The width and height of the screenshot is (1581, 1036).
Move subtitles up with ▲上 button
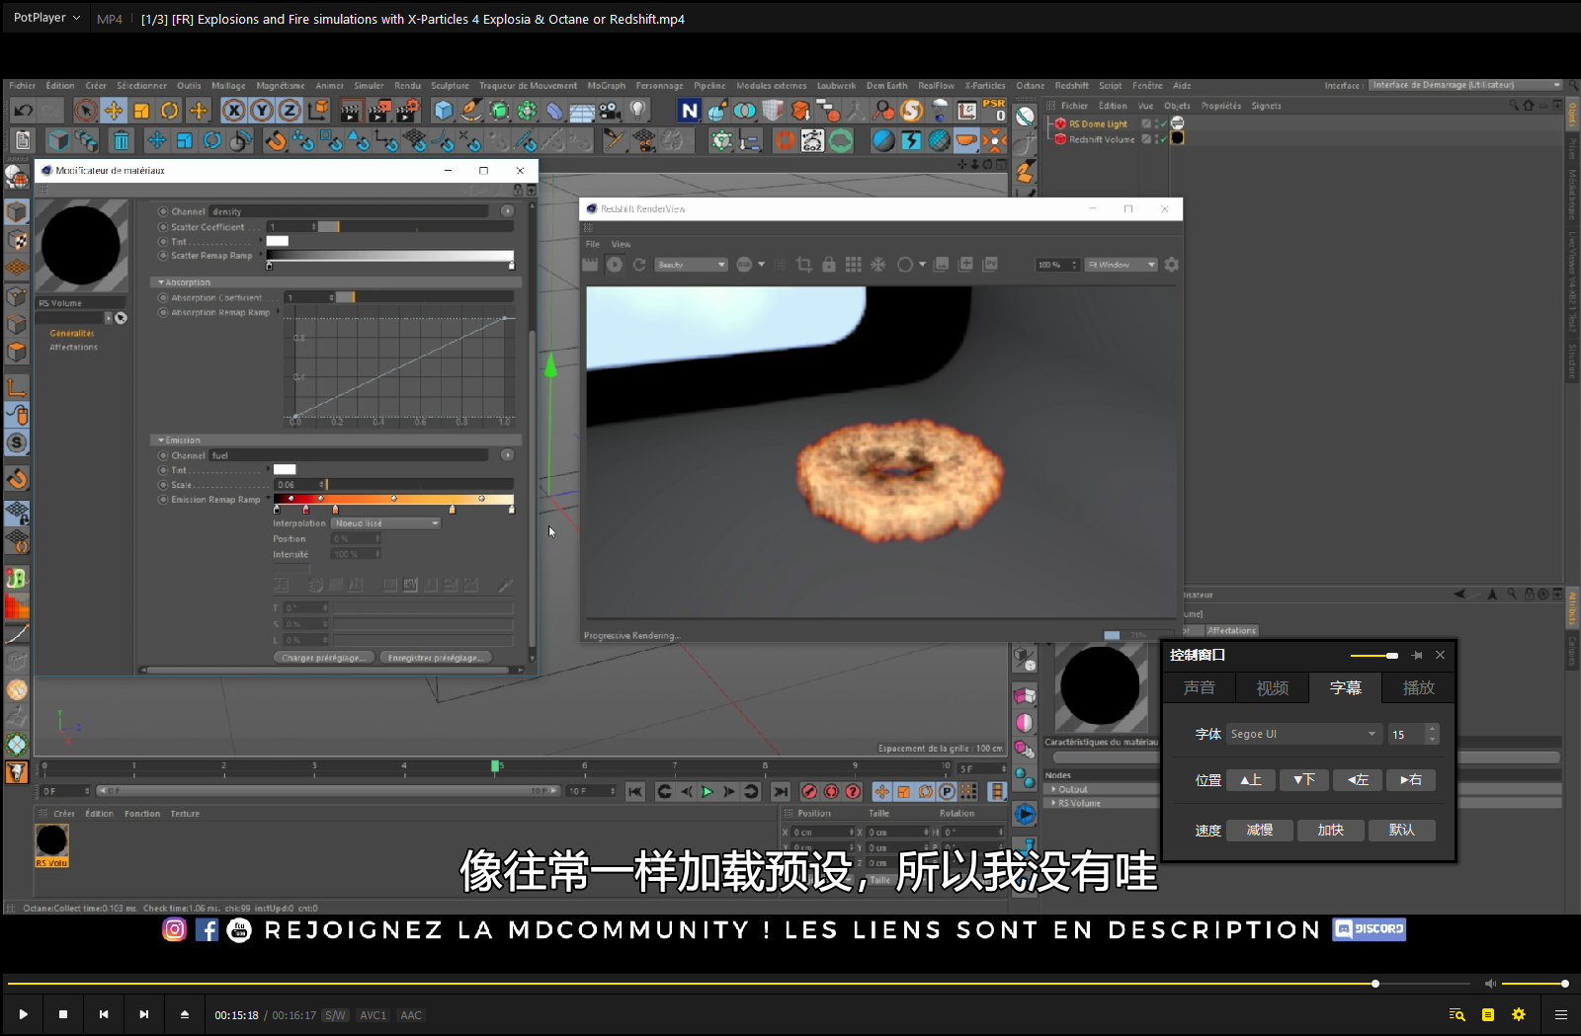(x=1251, y=780)
